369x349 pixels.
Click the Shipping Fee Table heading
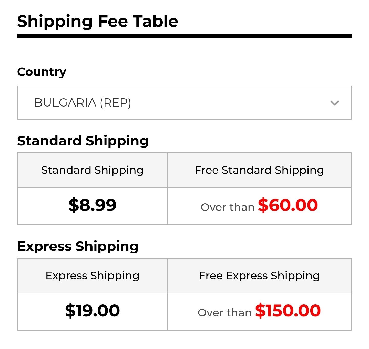click(98, 21)
